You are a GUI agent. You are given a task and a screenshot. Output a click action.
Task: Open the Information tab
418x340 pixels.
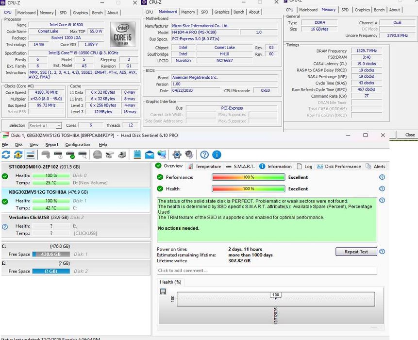(x=276, y=167)
